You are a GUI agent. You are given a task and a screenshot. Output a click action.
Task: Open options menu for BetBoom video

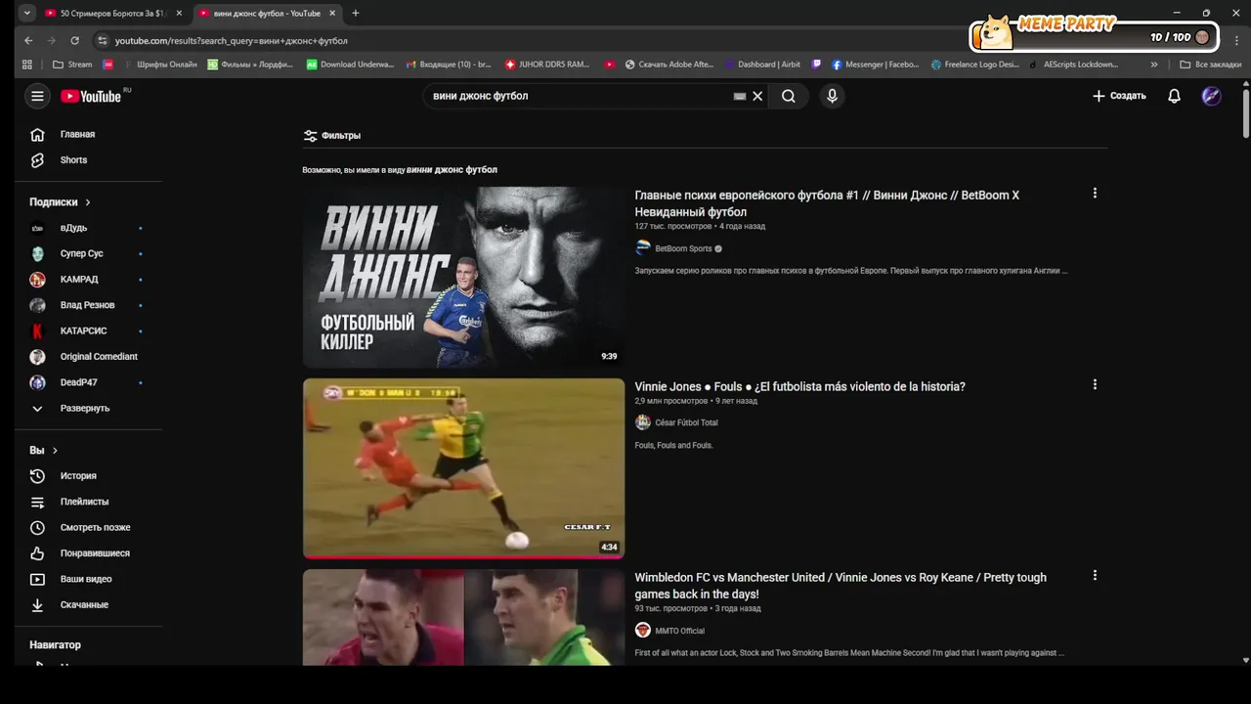1095,194
